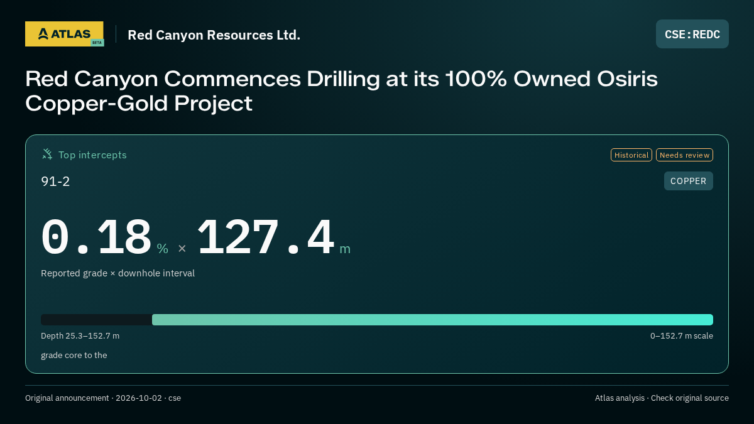
Task: Select the 'grade core to the' snippet
Action: pyautogui.click(x=74, y=356)
